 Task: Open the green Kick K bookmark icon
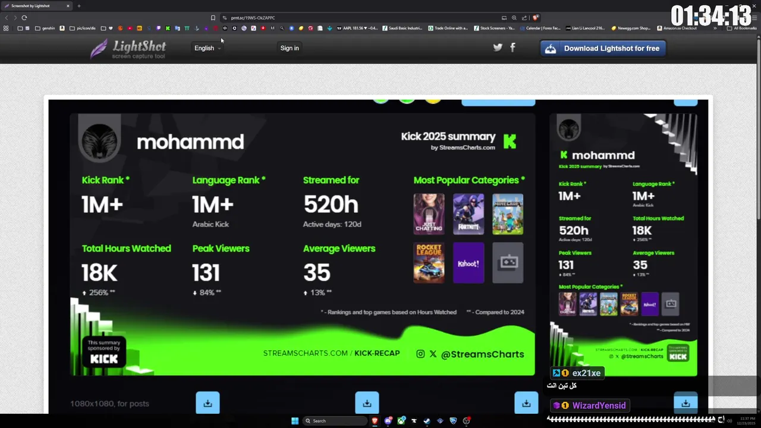pyautogui.click(x=168, y=28)
